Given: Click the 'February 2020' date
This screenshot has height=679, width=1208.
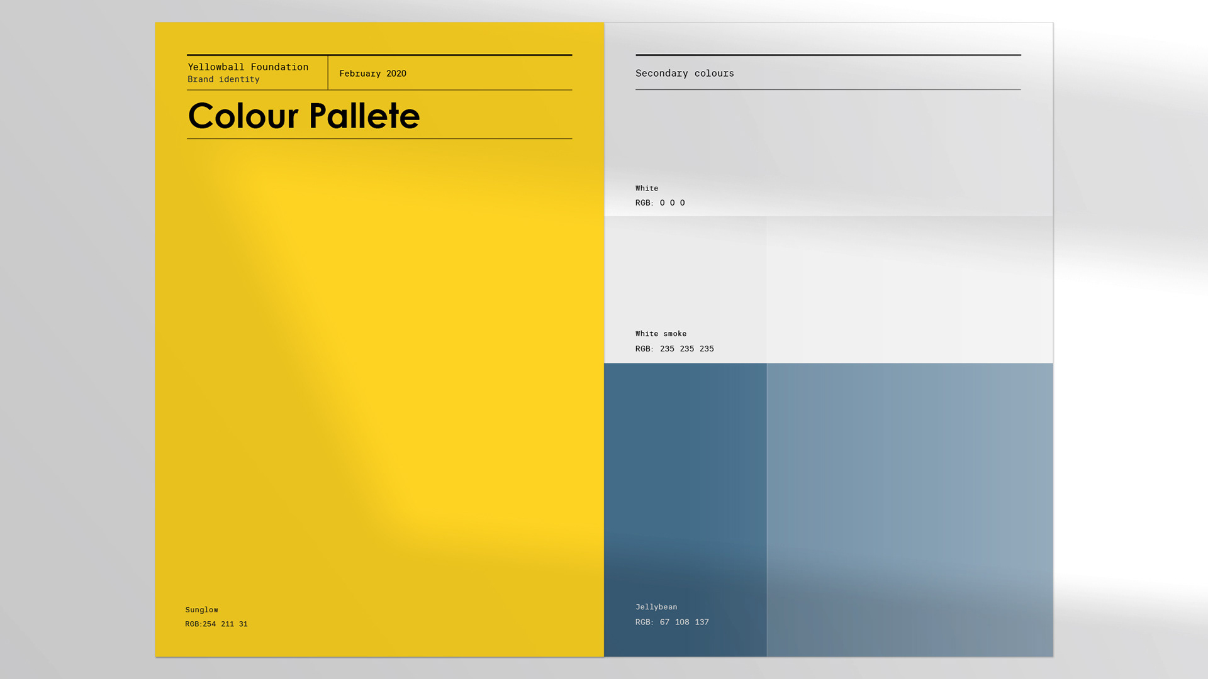Looking at the screenshot, I should coord(372,74).
